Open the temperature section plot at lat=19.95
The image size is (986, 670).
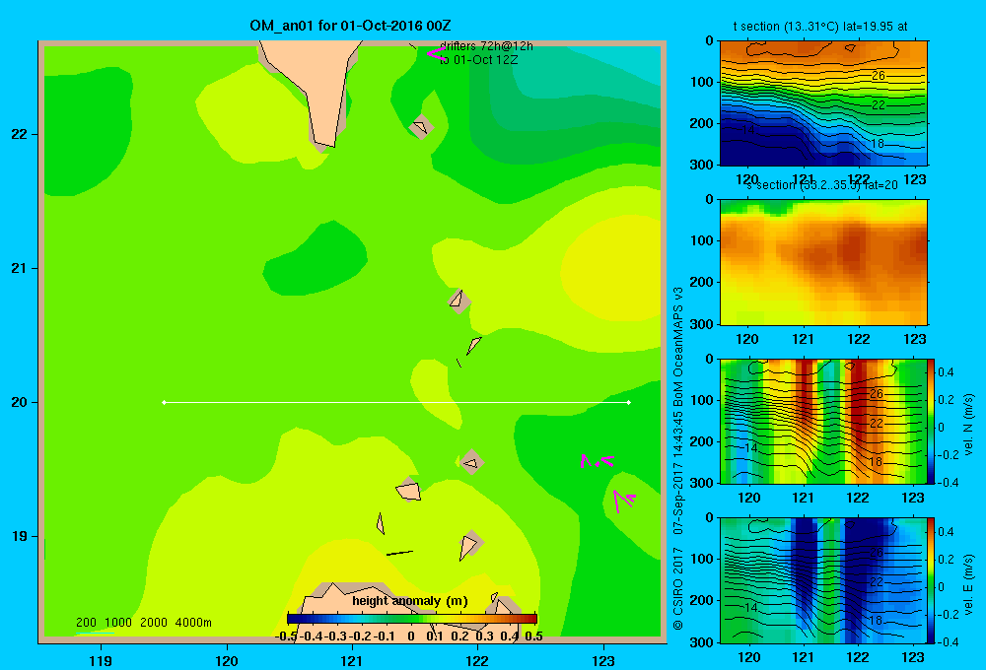click(x=823, y=102)
